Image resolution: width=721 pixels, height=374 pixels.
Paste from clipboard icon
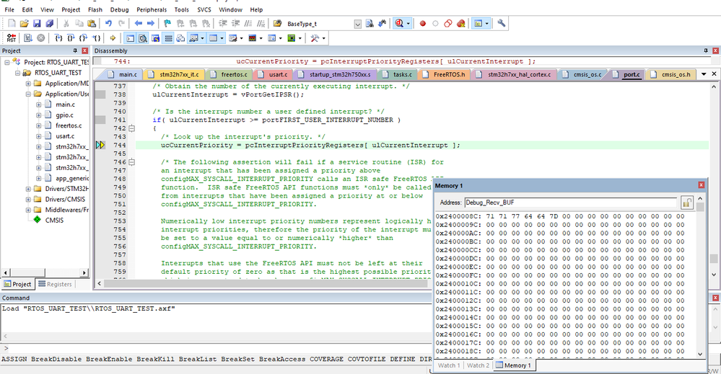[92, 23]
